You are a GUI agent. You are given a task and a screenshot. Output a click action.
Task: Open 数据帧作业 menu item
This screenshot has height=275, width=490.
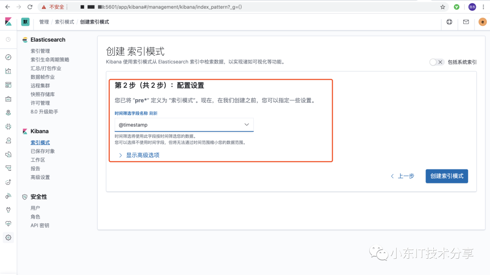(x=43, y=77)
